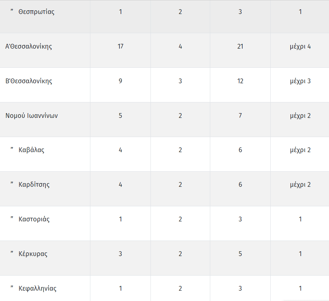Select the value 12 in Β'Θεσσαλονίκης row
Viewport: 329px width, 301px height.
tap(240, 81)
